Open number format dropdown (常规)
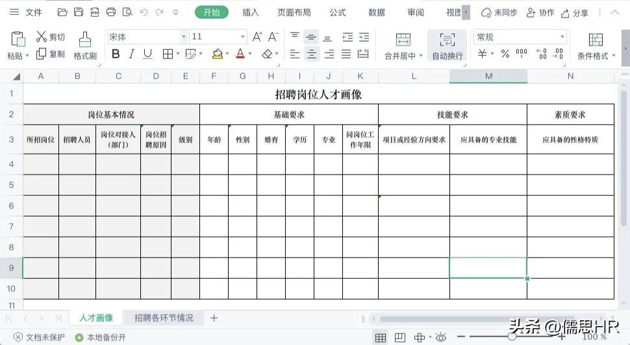Viewport: 630px width, 345px height. click(x=562, y=37)
